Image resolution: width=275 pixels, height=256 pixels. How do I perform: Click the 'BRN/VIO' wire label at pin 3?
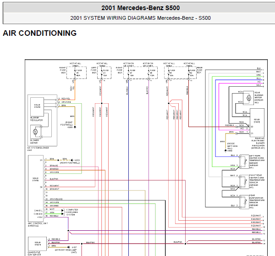54,166
